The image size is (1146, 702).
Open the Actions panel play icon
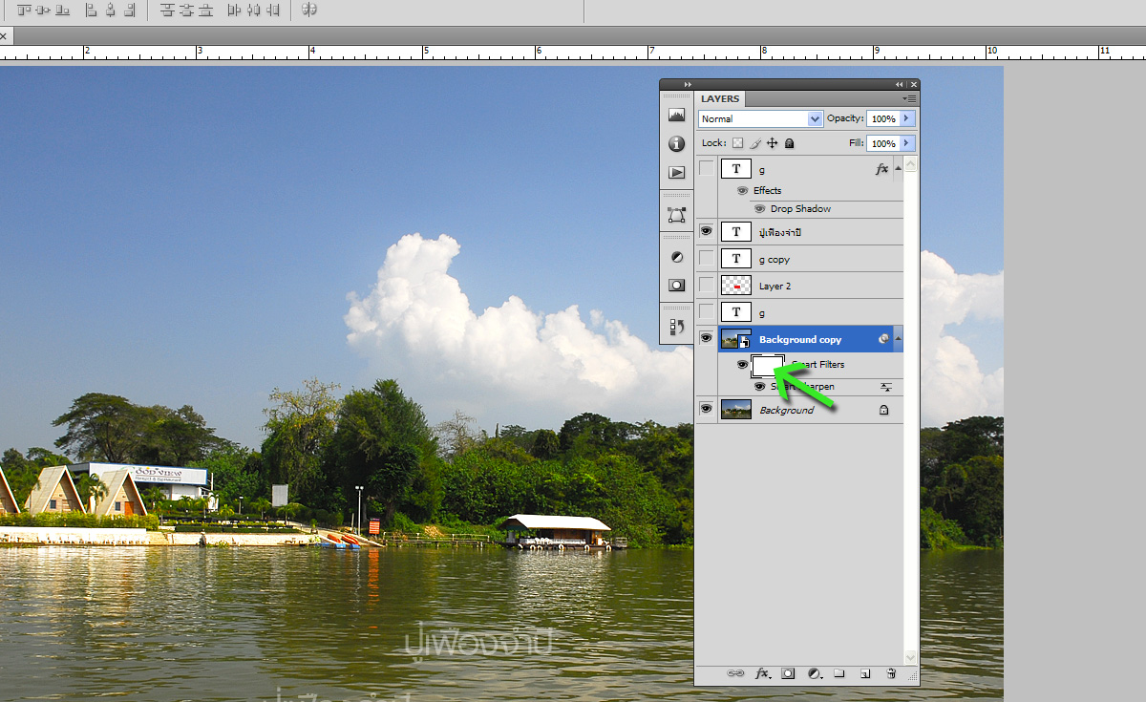click(x=677, y=173)
